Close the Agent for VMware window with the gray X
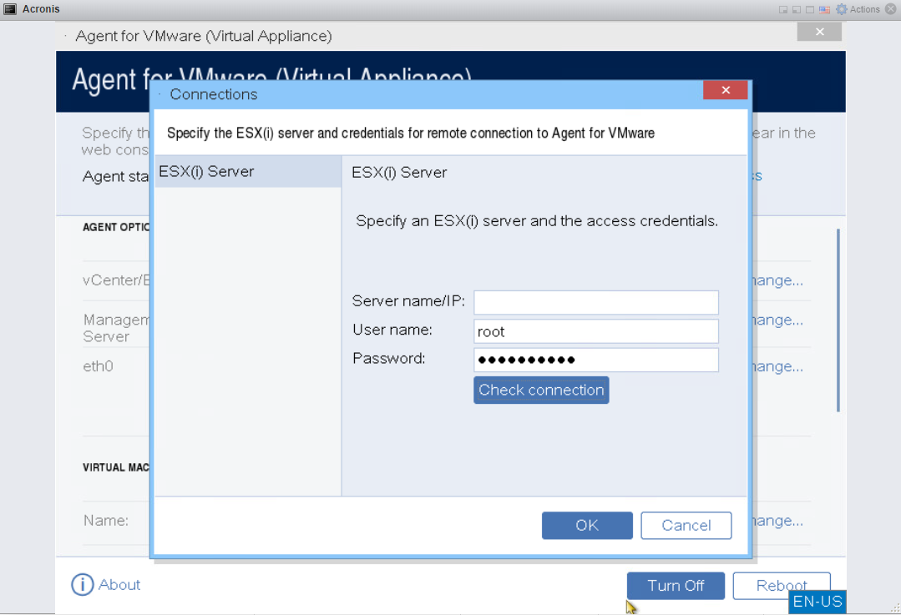Viewport: 901px width, 615px height. [819, 33]
